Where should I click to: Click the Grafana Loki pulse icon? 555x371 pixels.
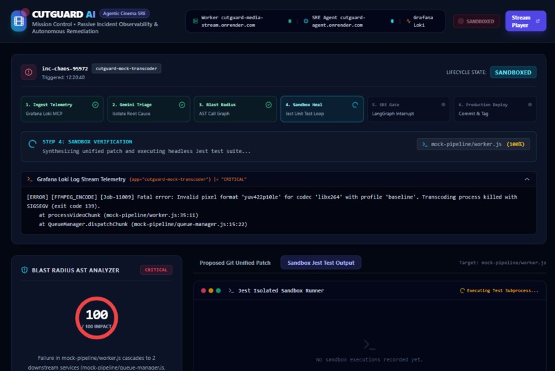point(408,21)
